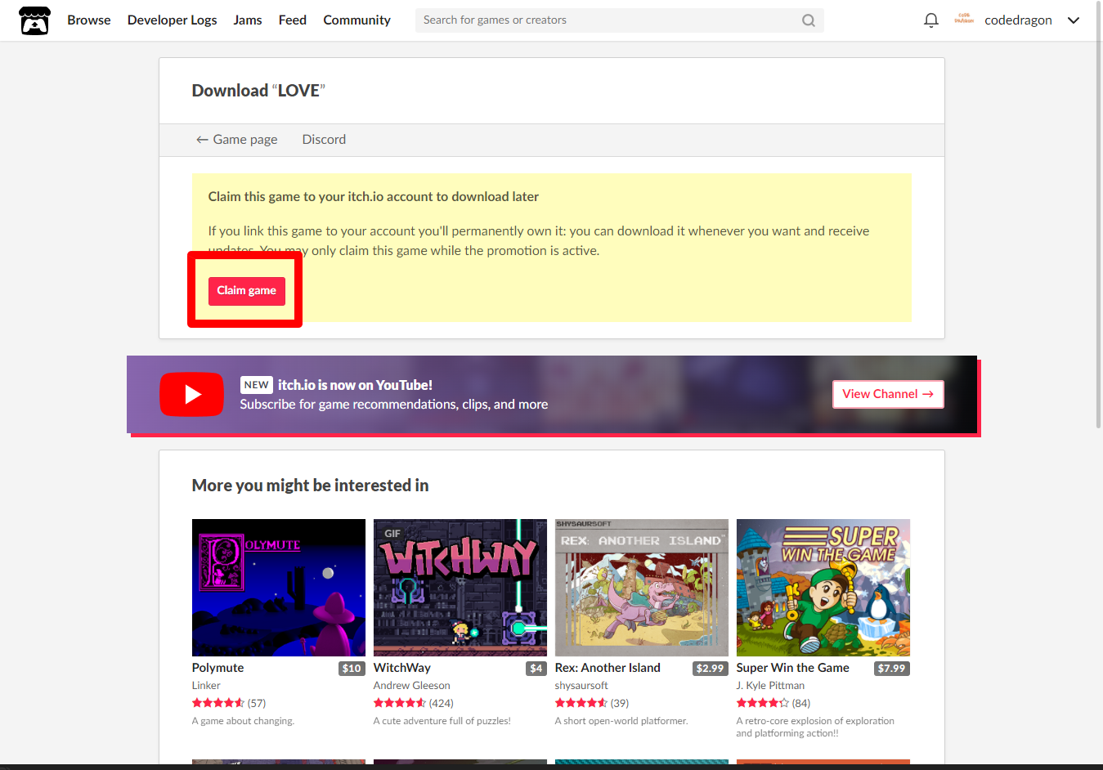Open the Polymute game thumbnail
Image resolution: width=1103 pixels, height=770 pixels.
point(279,588)
